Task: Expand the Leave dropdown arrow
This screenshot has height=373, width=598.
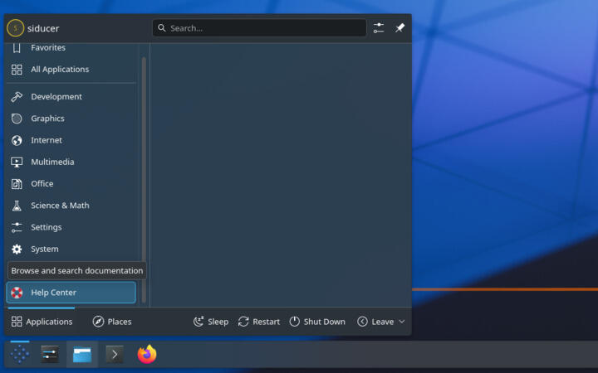Action: click(402, 322)
